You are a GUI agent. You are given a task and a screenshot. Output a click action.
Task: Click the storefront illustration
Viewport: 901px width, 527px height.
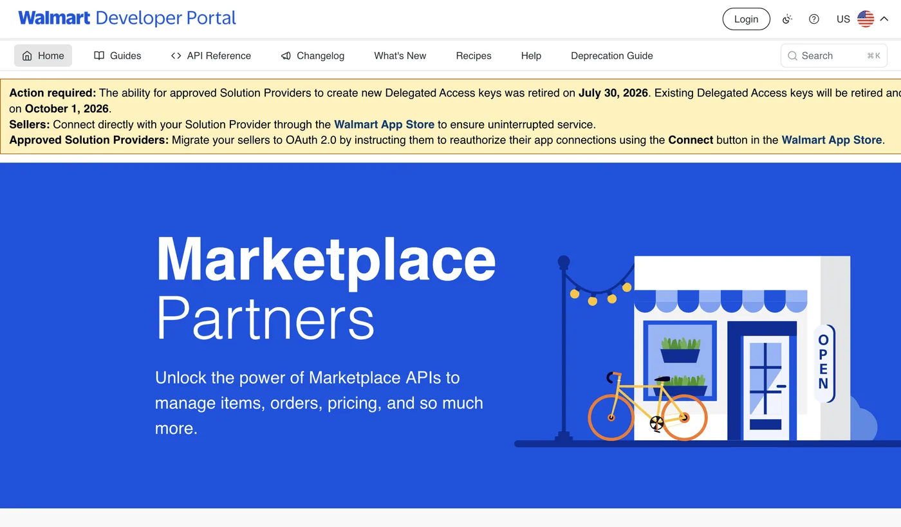708,350
